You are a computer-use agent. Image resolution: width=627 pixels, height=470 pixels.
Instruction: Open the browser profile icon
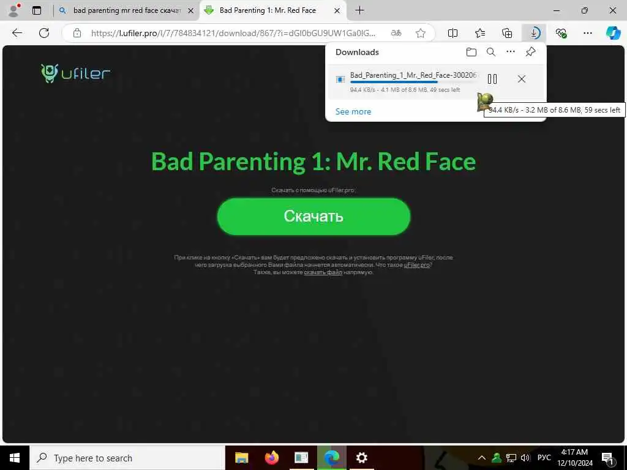point(14,10)
